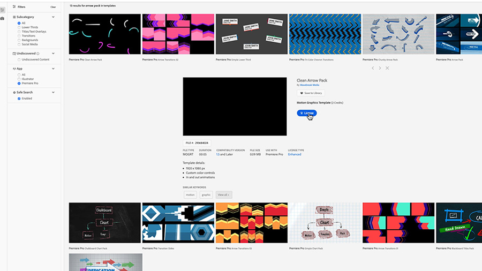The width and height of the screenshot is (482, 271).
Task: Select Transitions subcategory
Action: pos(19,36)
